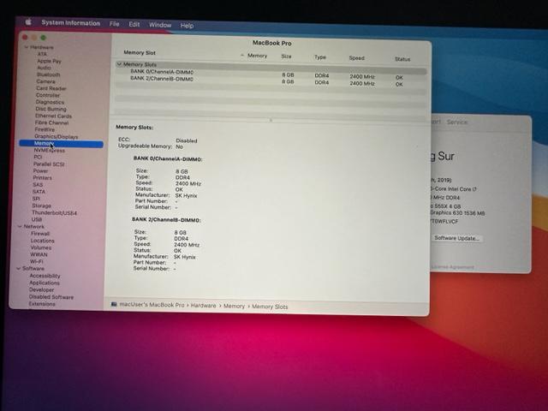
Task: Open the Help menu
Action: click(187, 26)
